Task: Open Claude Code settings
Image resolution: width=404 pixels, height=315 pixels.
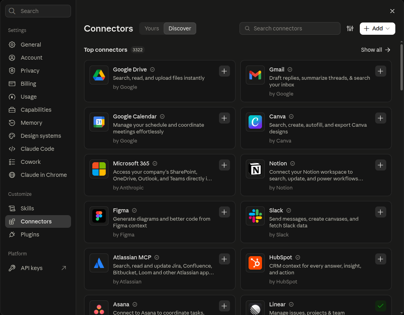Action: point(38,149)
